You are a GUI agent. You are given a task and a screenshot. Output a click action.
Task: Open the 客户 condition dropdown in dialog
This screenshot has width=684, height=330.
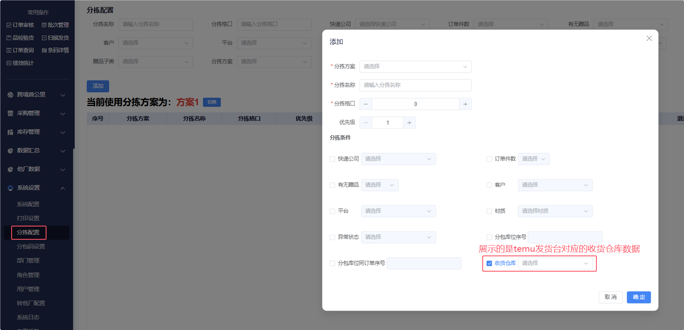pos(555,185)
